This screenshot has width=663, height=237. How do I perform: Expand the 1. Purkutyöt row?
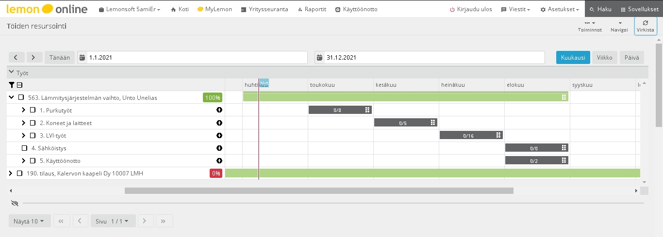coord(23,110)
